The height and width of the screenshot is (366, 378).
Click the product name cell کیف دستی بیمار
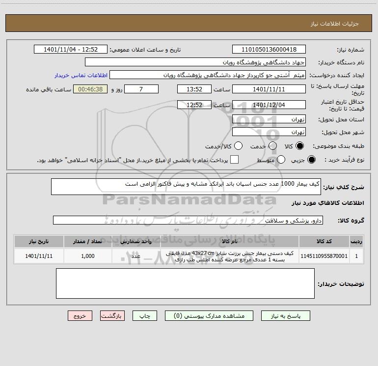point(230,256)
